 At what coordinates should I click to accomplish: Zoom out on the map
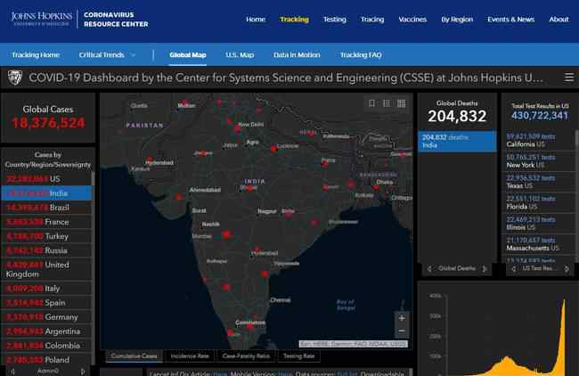pos(402,332)
